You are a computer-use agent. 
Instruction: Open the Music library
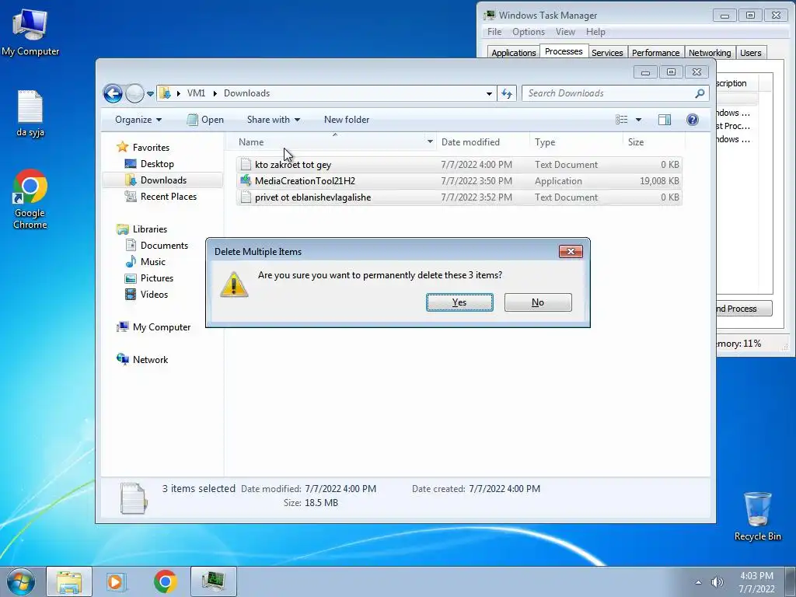153,261
